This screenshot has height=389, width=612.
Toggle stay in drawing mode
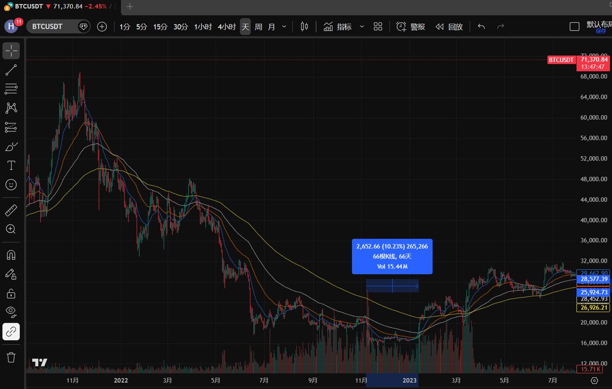(11, 274)
